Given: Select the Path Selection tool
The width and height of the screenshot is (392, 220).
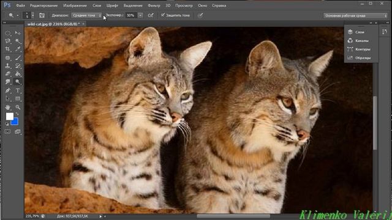Looking at the screenshot, I should (8, 98).
